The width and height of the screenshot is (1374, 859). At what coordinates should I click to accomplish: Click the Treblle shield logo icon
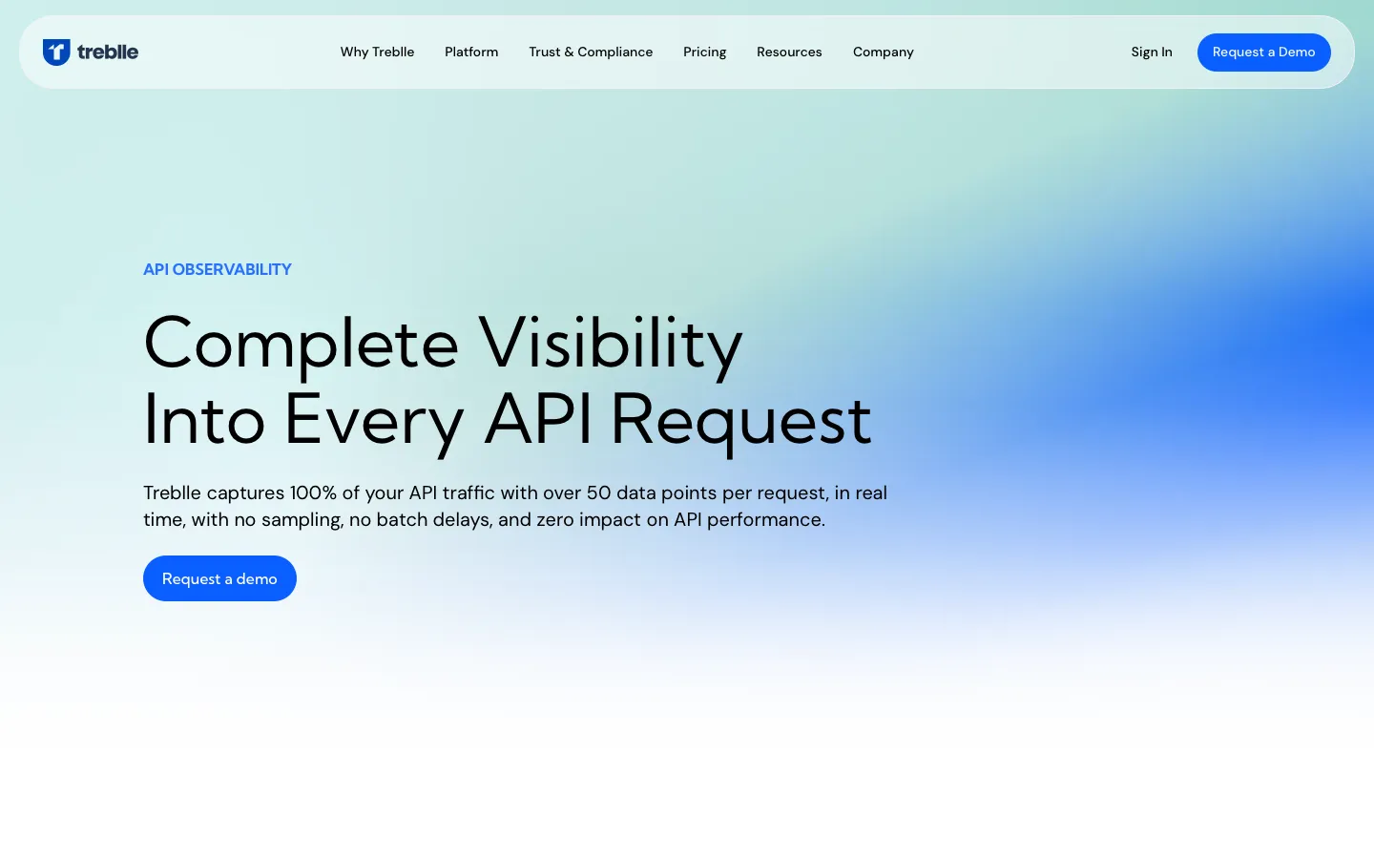point(56,52)
